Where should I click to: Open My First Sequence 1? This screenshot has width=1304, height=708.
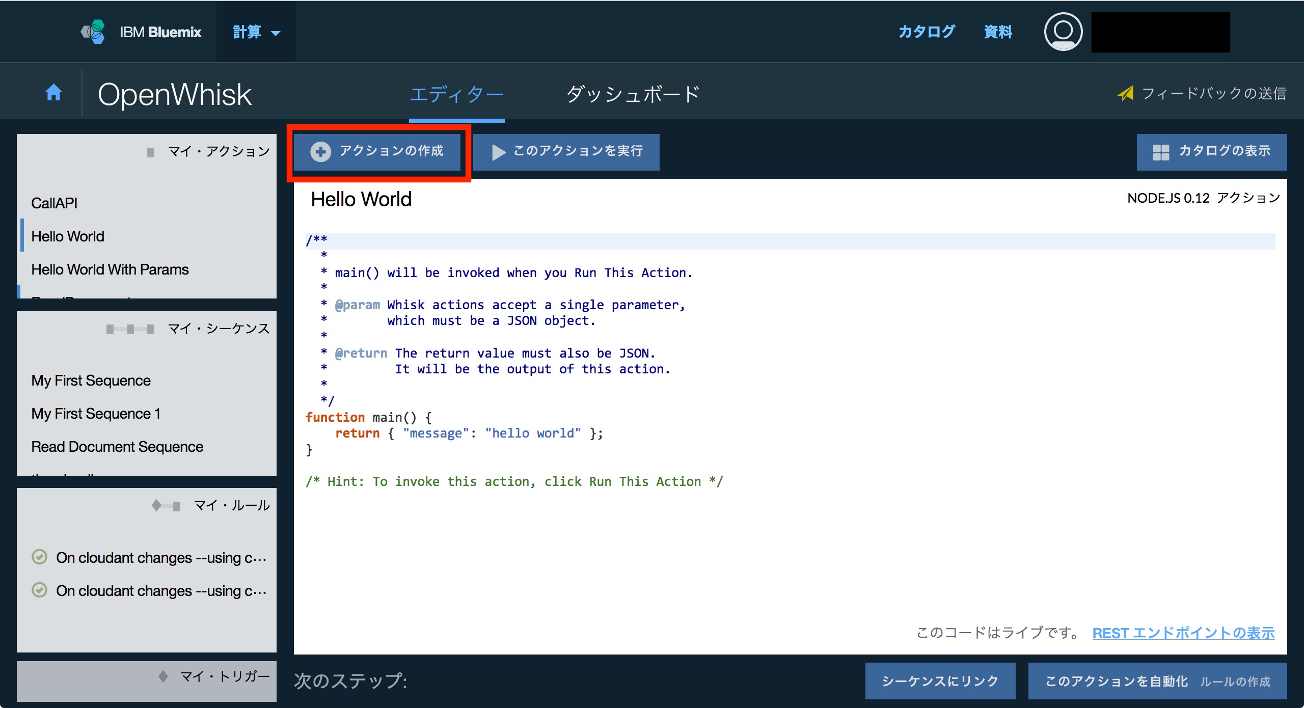pyautogui.click(x=96, y=414)
